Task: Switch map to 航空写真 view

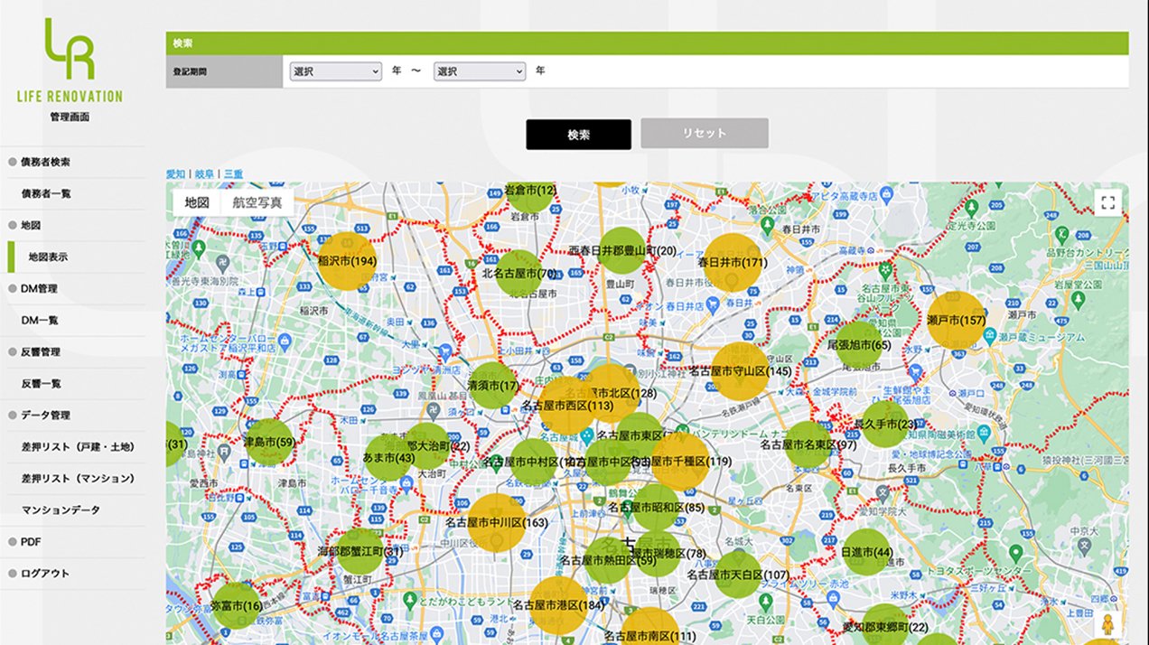Action: coord(257,202)
